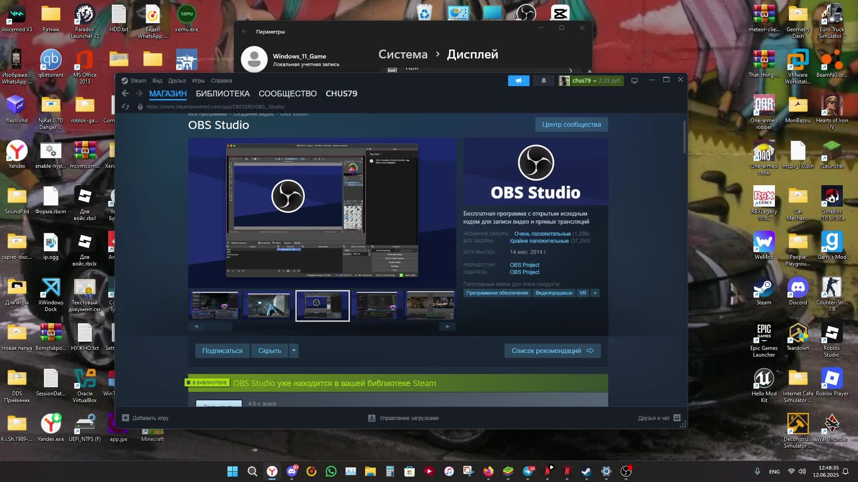
Task: Switch to МАГАЗИН tab
Action: [x=168, y=94]
